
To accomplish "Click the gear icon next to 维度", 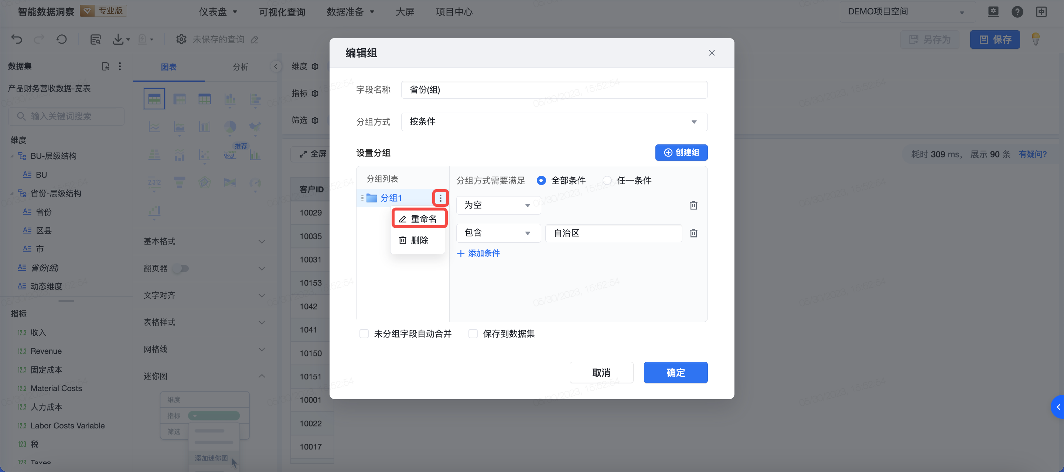I will point(315,66).
